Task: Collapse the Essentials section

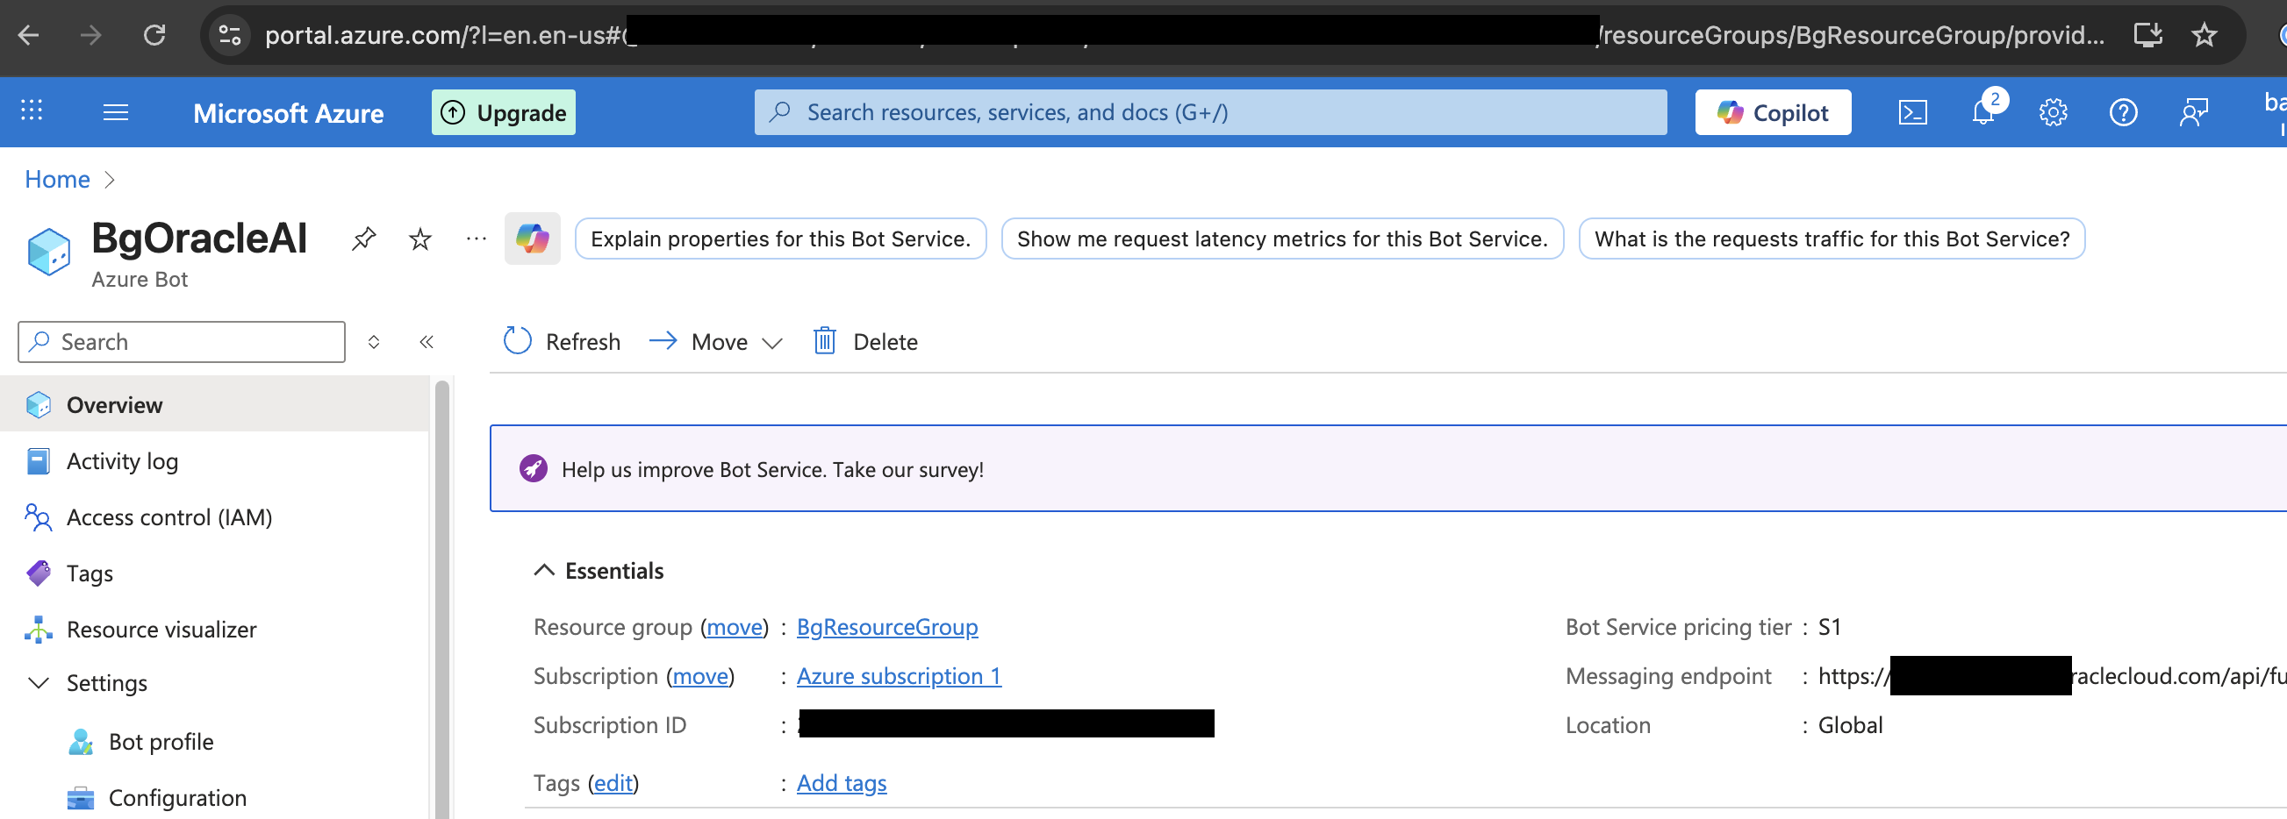Action: point(544,570)
